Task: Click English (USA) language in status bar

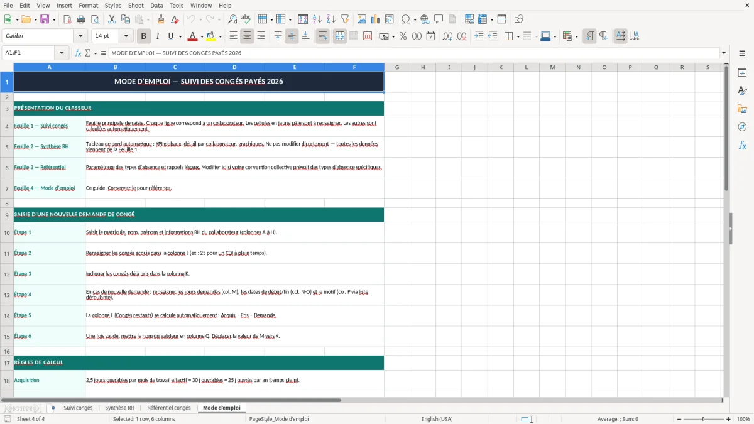Action: tap(437, 419)
